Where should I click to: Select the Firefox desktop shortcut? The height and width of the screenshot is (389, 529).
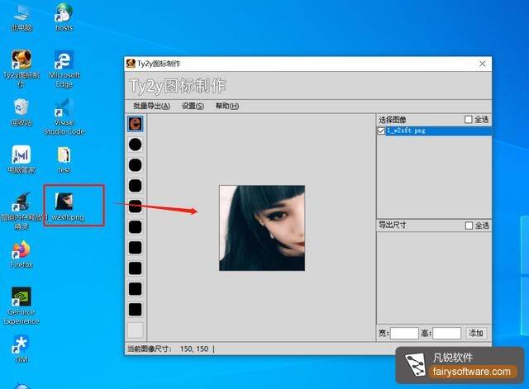point(21,250)
